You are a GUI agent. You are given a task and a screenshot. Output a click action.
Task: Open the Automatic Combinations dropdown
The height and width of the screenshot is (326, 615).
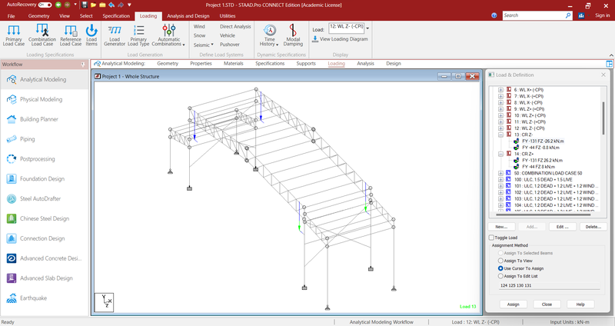click(x=168, y=35)
